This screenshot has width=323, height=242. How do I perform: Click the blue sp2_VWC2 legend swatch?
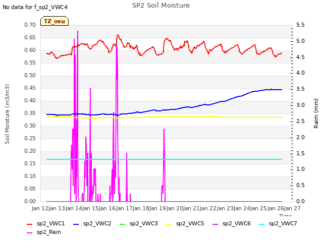(x=76, y=224)
